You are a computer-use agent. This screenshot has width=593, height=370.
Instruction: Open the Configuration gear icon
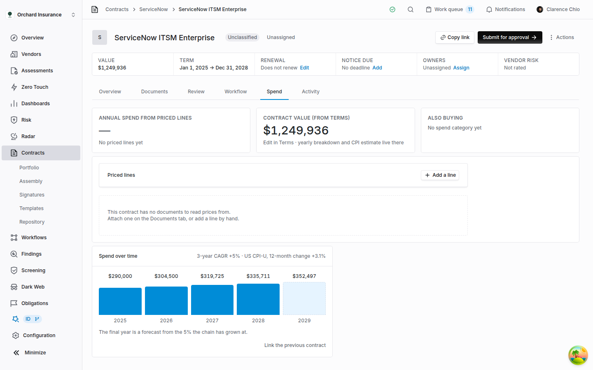point(16,335)
